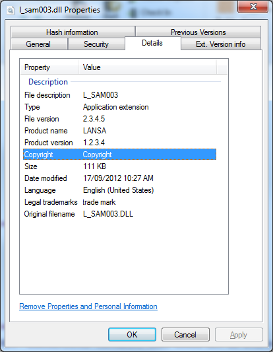Switch to the Hash information tab
The height and width of the screenshot is (352, 273).
pyautogui.click(x=73, y=32)
